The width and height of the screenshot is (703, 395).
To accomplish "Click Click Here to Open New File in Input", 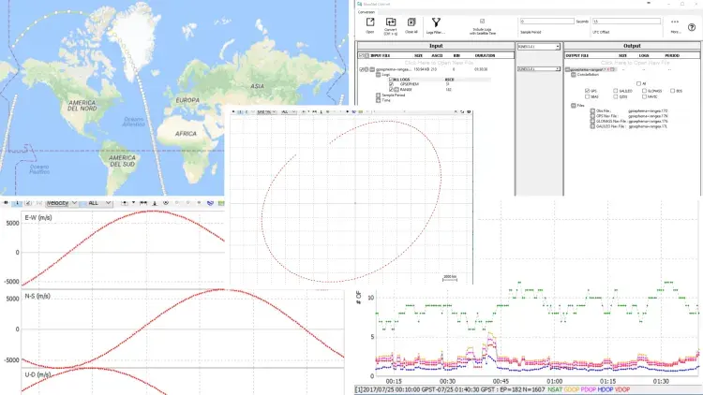I will (439, 63).
